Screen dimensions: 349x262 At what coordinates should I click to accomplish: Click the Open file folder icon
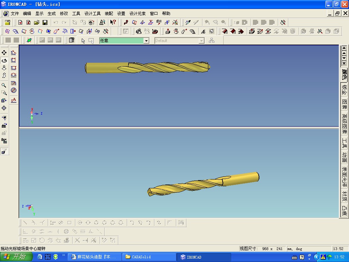(37, 22)
